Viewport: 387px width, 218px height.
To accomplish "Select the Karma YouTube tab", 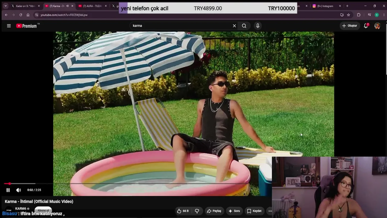I will 59,6.
